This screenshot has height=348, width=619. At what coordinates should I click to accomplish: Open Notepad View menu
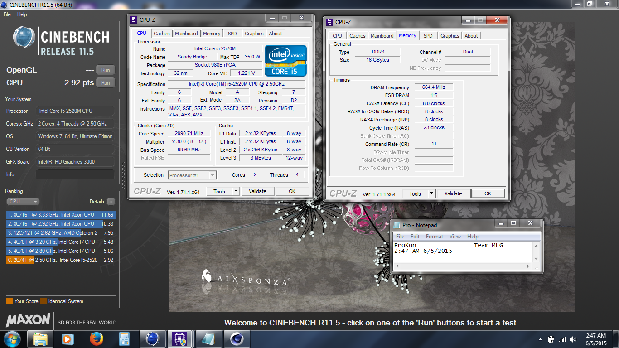pos(455,237)
